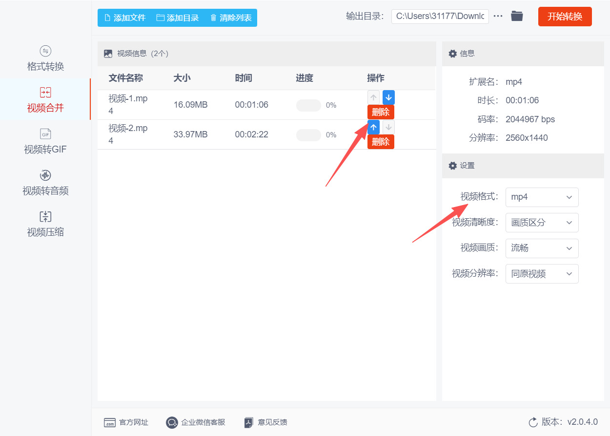Switch to 视频压缩 in the sidebar
This screenshot has height=436, width=610.
45,224
